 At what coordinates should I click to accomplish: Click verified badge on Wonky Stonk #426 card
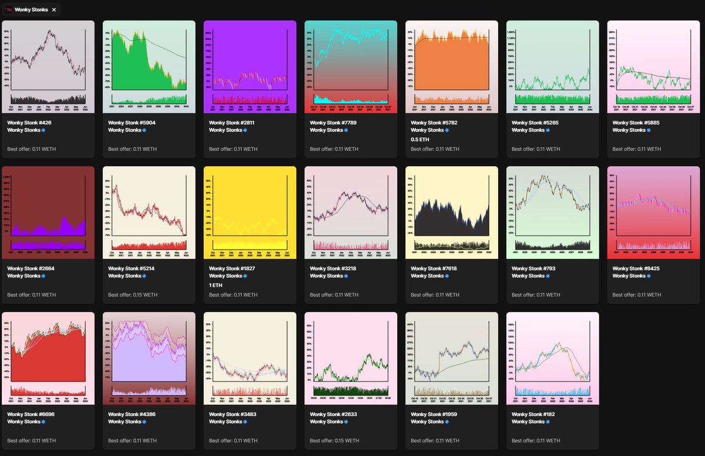pos(43,130)
